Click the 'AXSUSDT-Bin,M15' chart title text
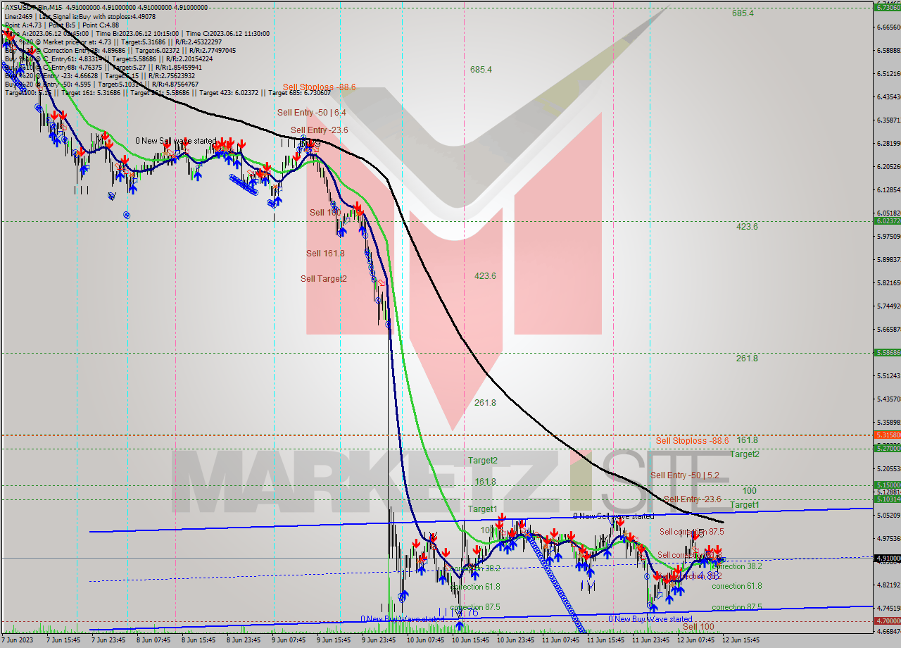 pyautogui.click(x=32, y=7)
